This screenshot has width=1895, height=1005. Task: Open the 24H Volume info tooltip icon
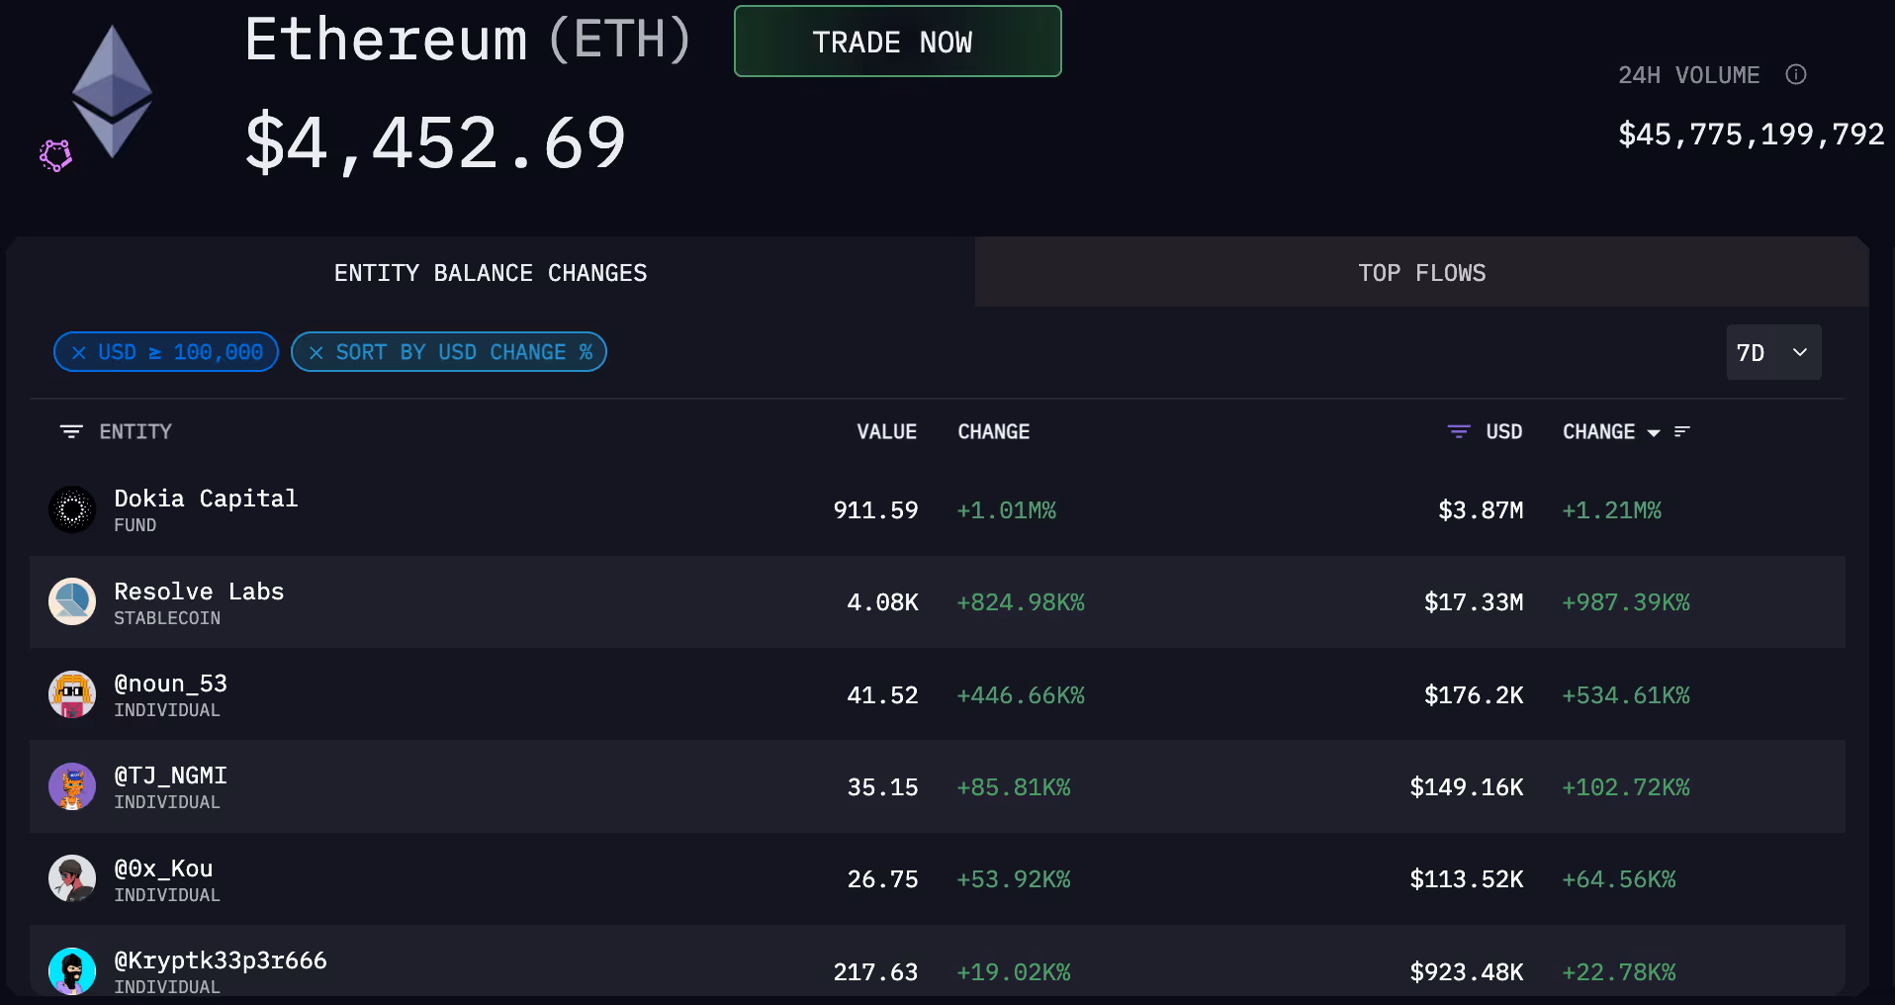click(1796, 74)
